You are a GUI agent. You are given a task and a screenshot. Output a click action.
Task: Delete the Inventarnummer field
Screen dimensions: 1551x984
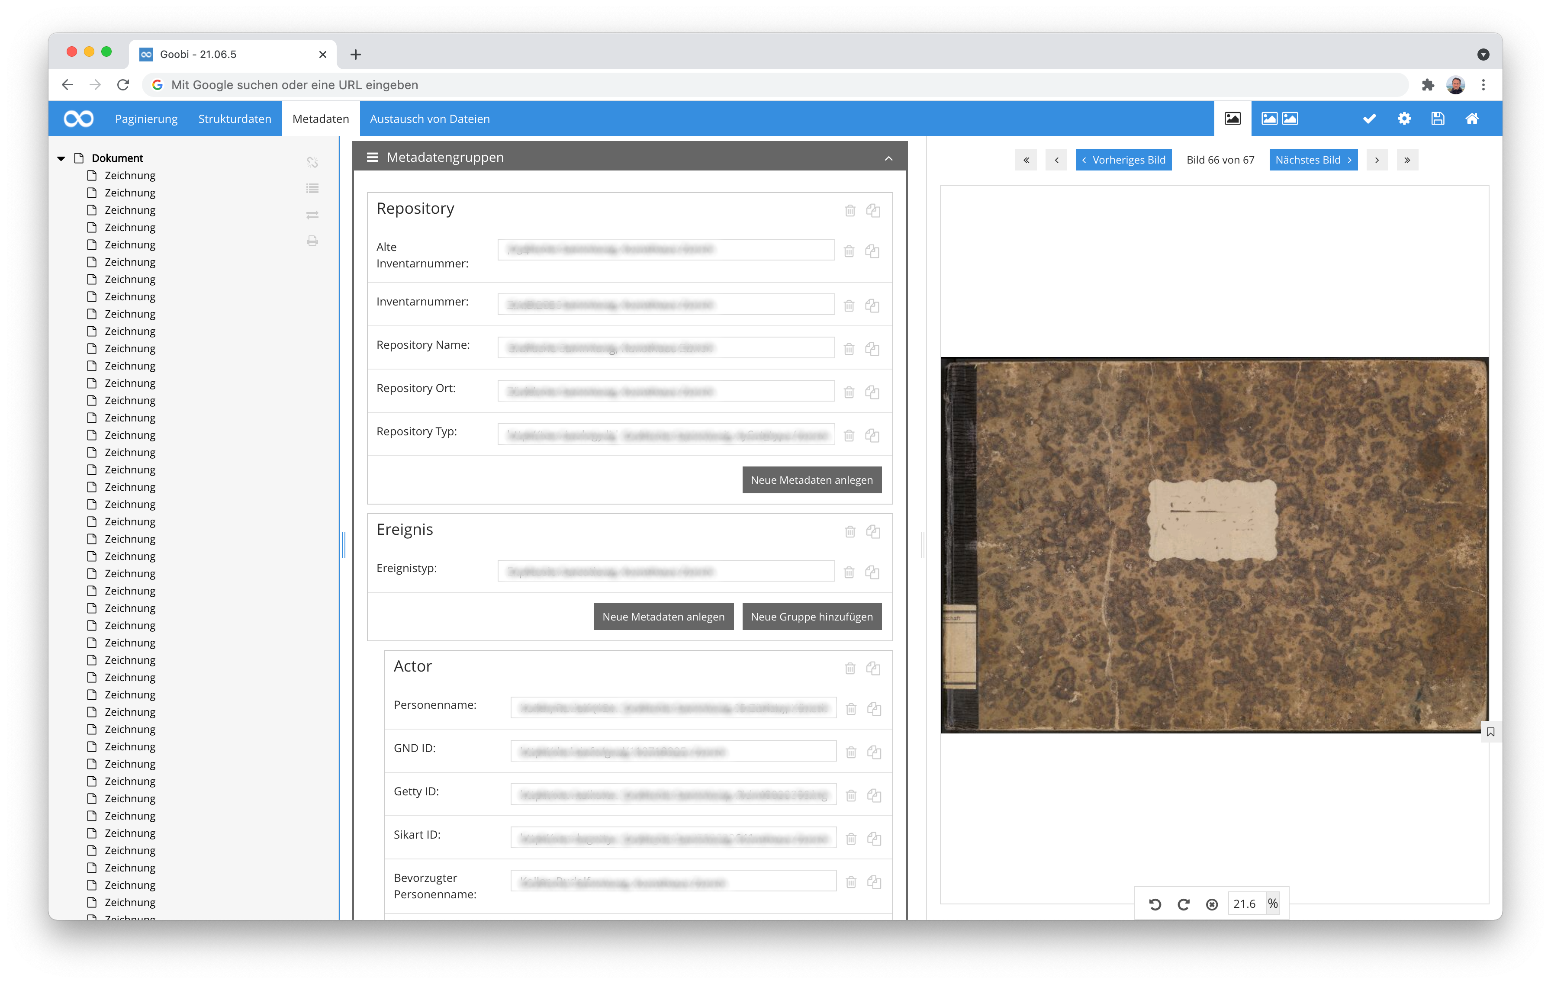pos(849,306)
